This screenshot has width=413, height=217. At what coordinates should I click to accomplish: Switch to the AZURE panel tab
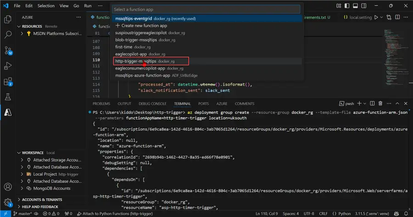222,104
